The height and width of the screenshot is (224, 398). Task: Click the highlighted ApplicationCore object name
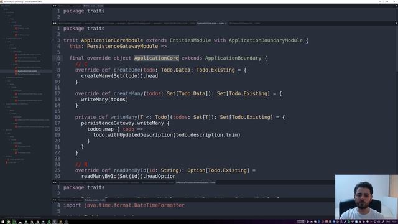[156, 58]
